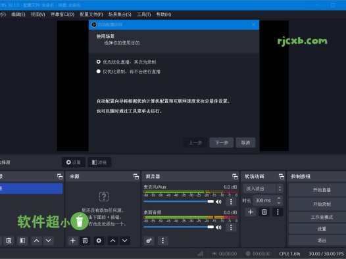
Task: Open the 停靠窗口(D) menu
Action: pyautogui.click(x=62, y=14)
